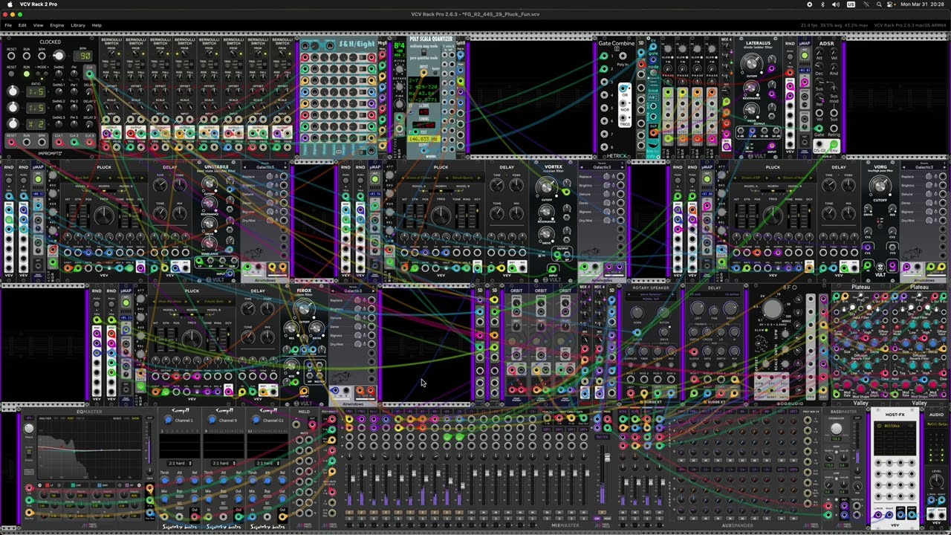Open the macOS volume icon
This screenshot has height=535, width=951.
(x=837, y=4)
